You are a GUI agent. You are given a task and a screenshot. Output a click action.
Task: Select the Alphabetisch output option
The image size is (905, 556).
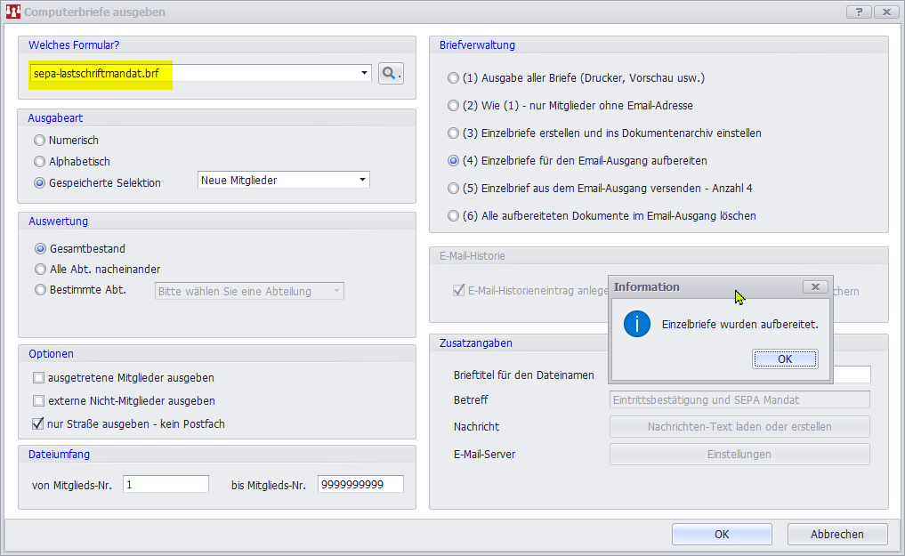pyautogui.click(x=39, y=162)
